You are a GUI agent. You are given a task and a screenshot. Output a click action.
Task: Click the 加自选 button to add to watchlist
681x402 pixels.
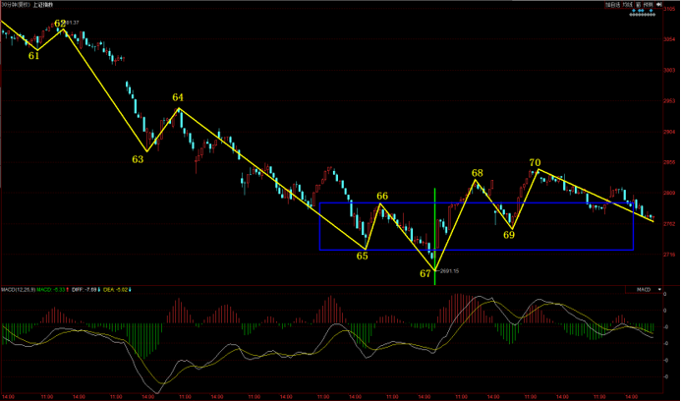click(613, 5)
